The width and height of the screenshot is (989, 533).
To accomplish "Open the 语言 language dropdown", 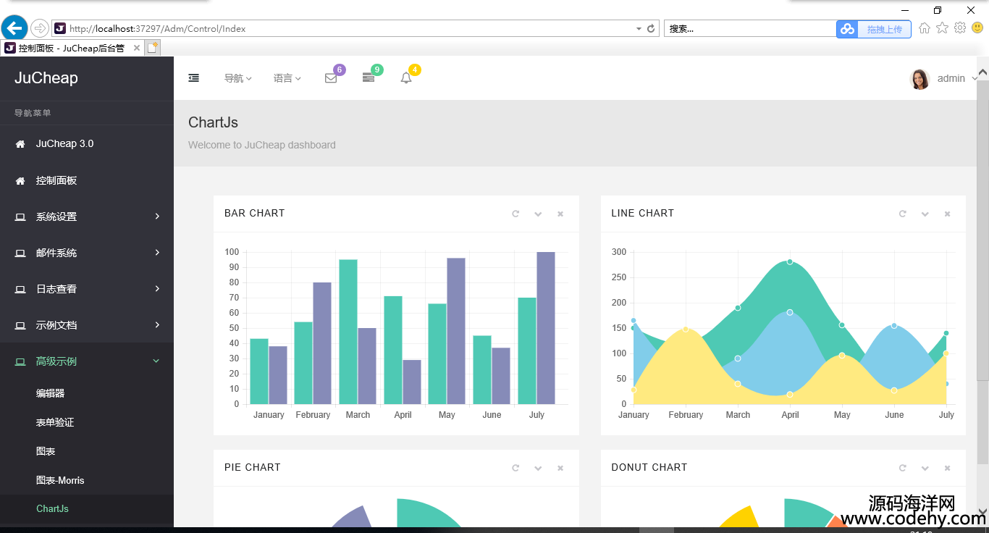I will point(287,78).
